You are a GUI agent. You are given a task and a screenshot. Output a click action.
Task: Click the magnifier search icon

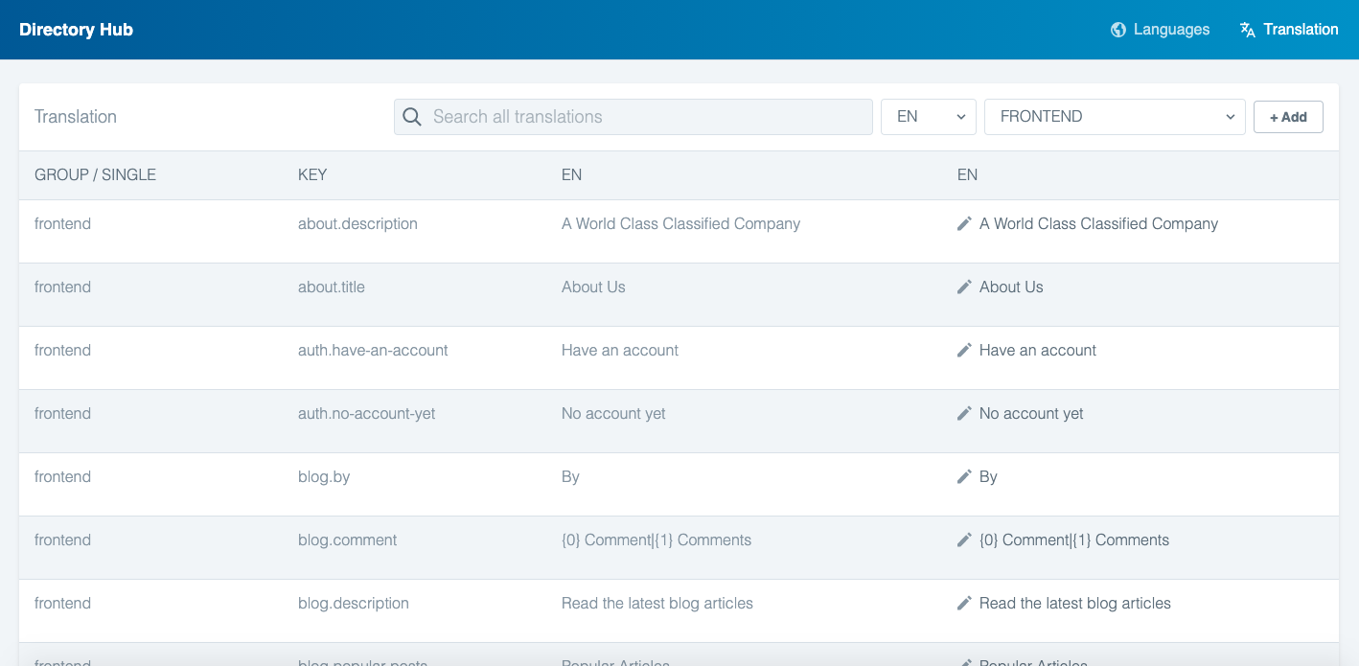(x=412, y=117)
